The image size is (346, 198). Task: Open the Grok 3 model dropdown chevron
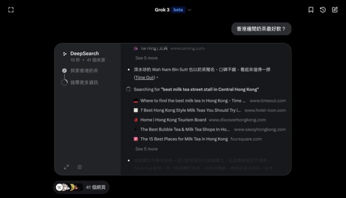click(x=189, y=10)
